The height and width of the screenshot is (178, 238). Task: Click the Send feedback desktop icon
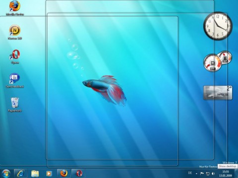(15, 81)
